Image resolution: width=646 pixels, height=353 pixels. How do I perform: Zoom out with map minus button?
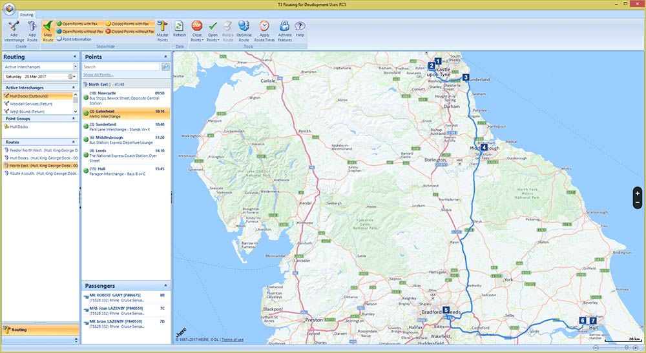[x=638, y=202]
